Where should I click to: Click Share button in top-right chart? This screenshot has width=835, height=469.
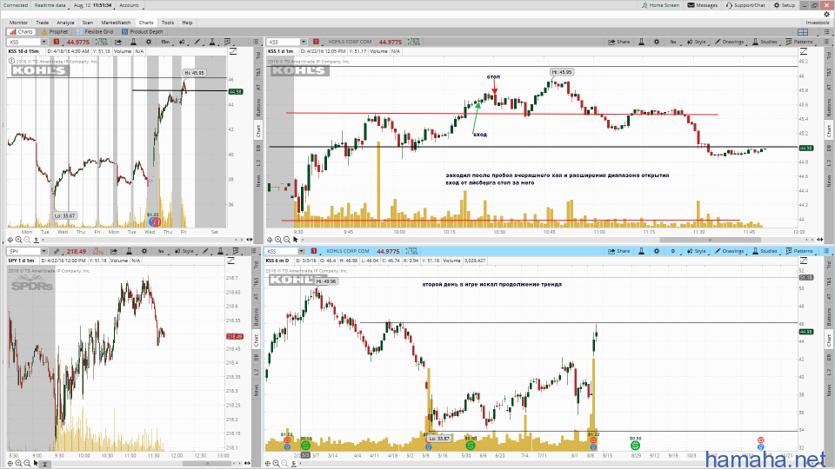click(x=618, y=42)
